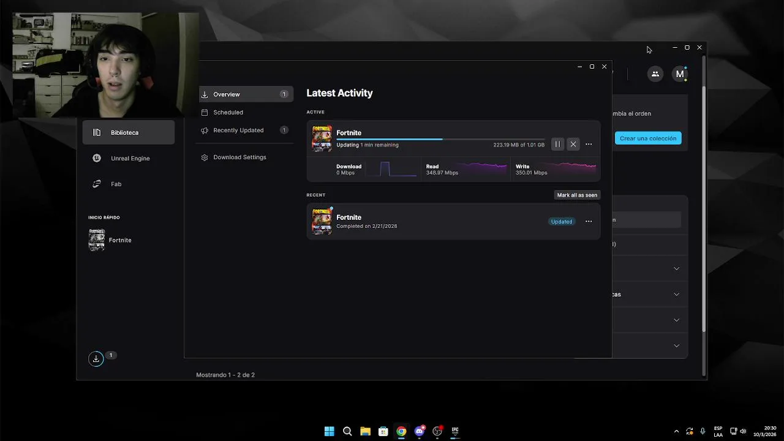Open OBS Studio from the taskbar
Screen dimensions: 784x441
437,431
